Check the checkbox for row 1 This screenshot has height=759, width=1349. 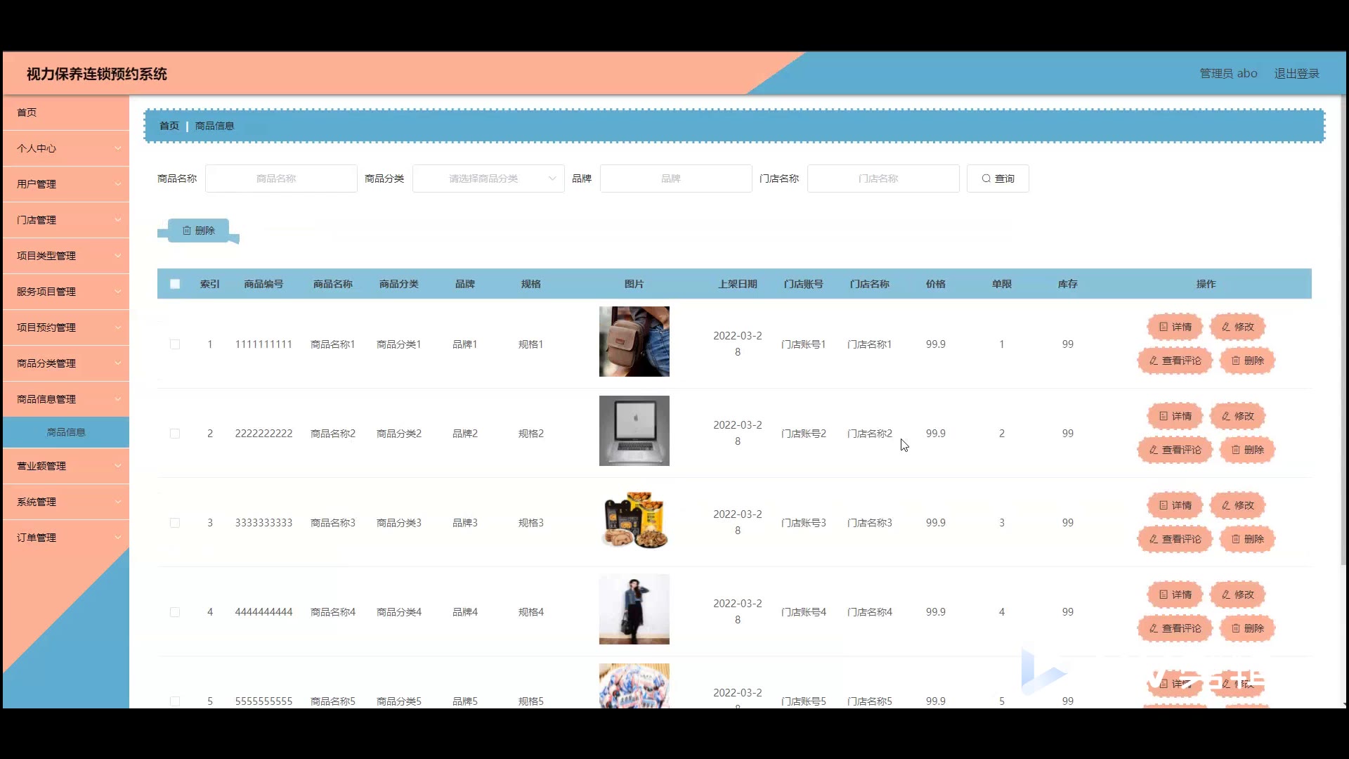point(175,344)
